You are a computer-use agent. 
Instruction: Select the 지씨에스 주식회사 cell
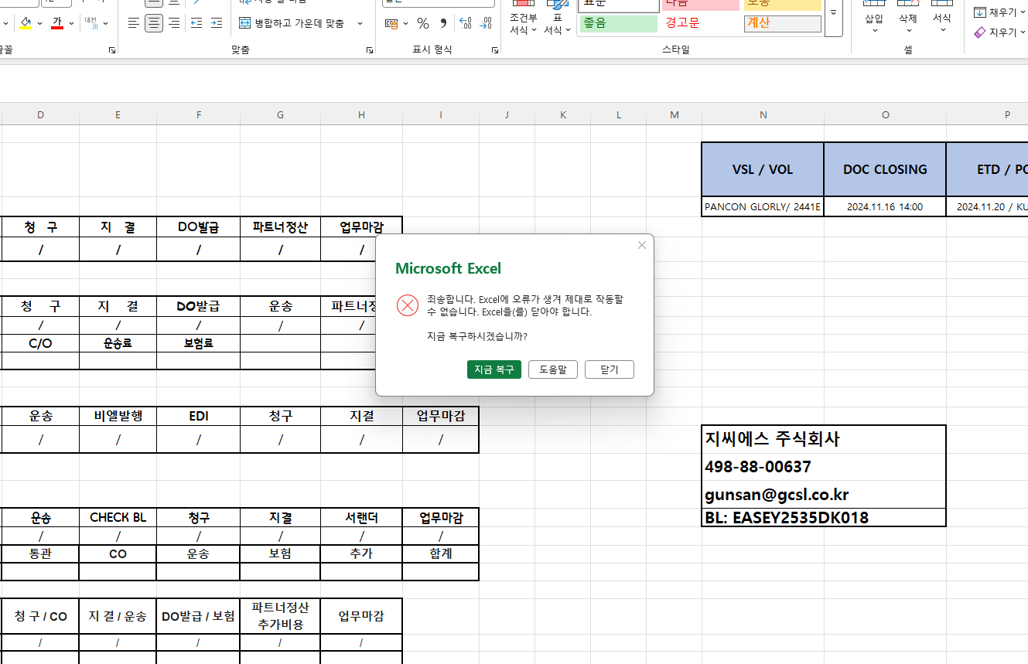click(x=824, y=439)
